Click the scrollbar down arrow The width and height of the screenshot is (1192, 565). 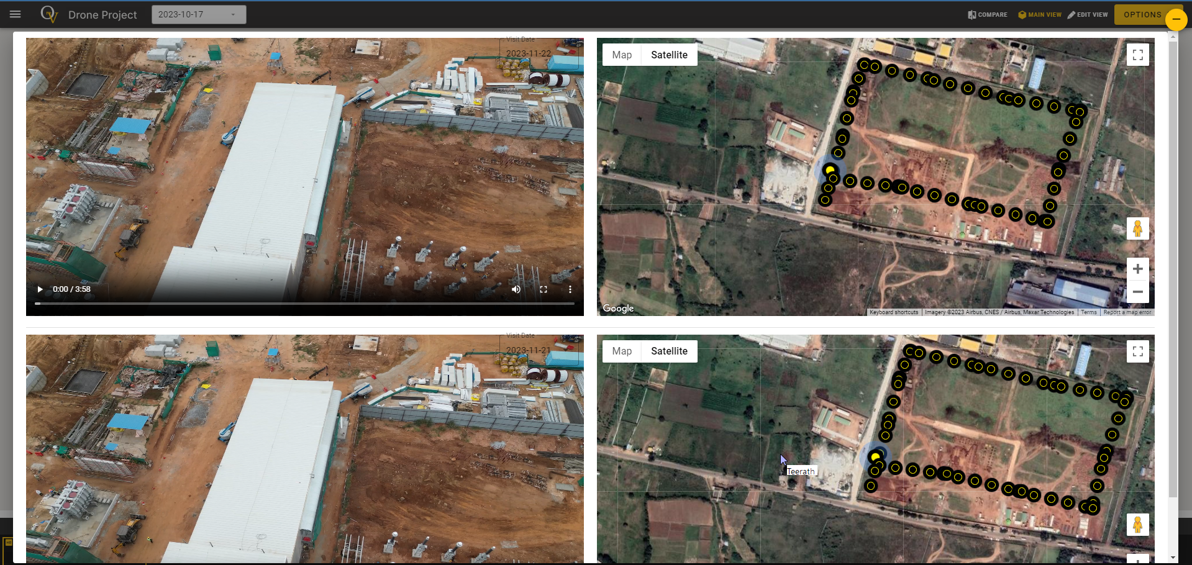coord(1173,558)
